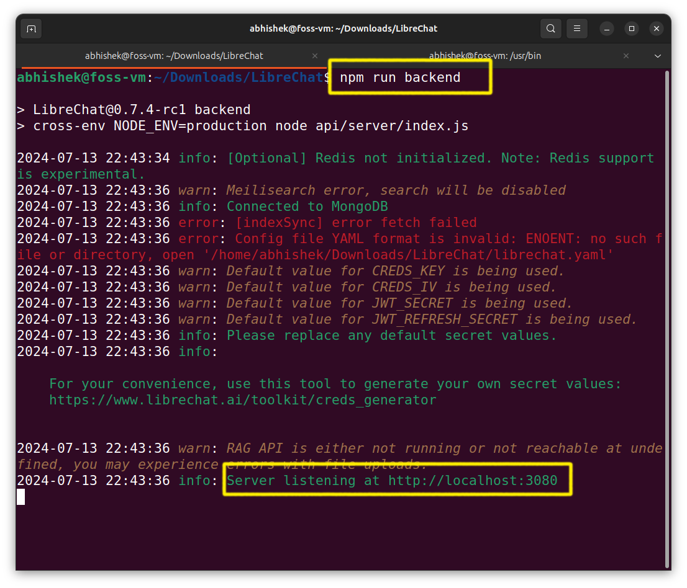Open the creds_generator link
687x588 pixels.
click(x=242, y=399)
